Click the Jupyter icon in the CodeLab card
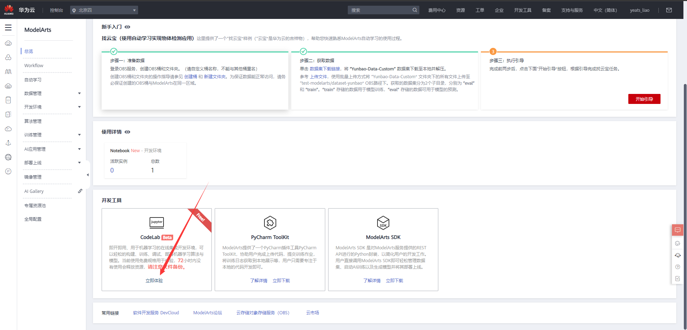Viewport: 687px width, 330px height. point(157,222)
